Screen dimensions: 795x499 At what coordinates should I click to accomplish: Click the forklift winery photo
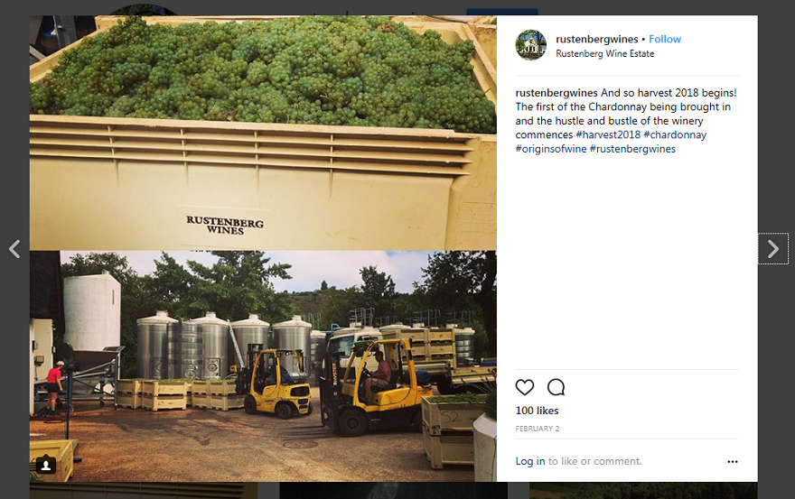(263, 365)
